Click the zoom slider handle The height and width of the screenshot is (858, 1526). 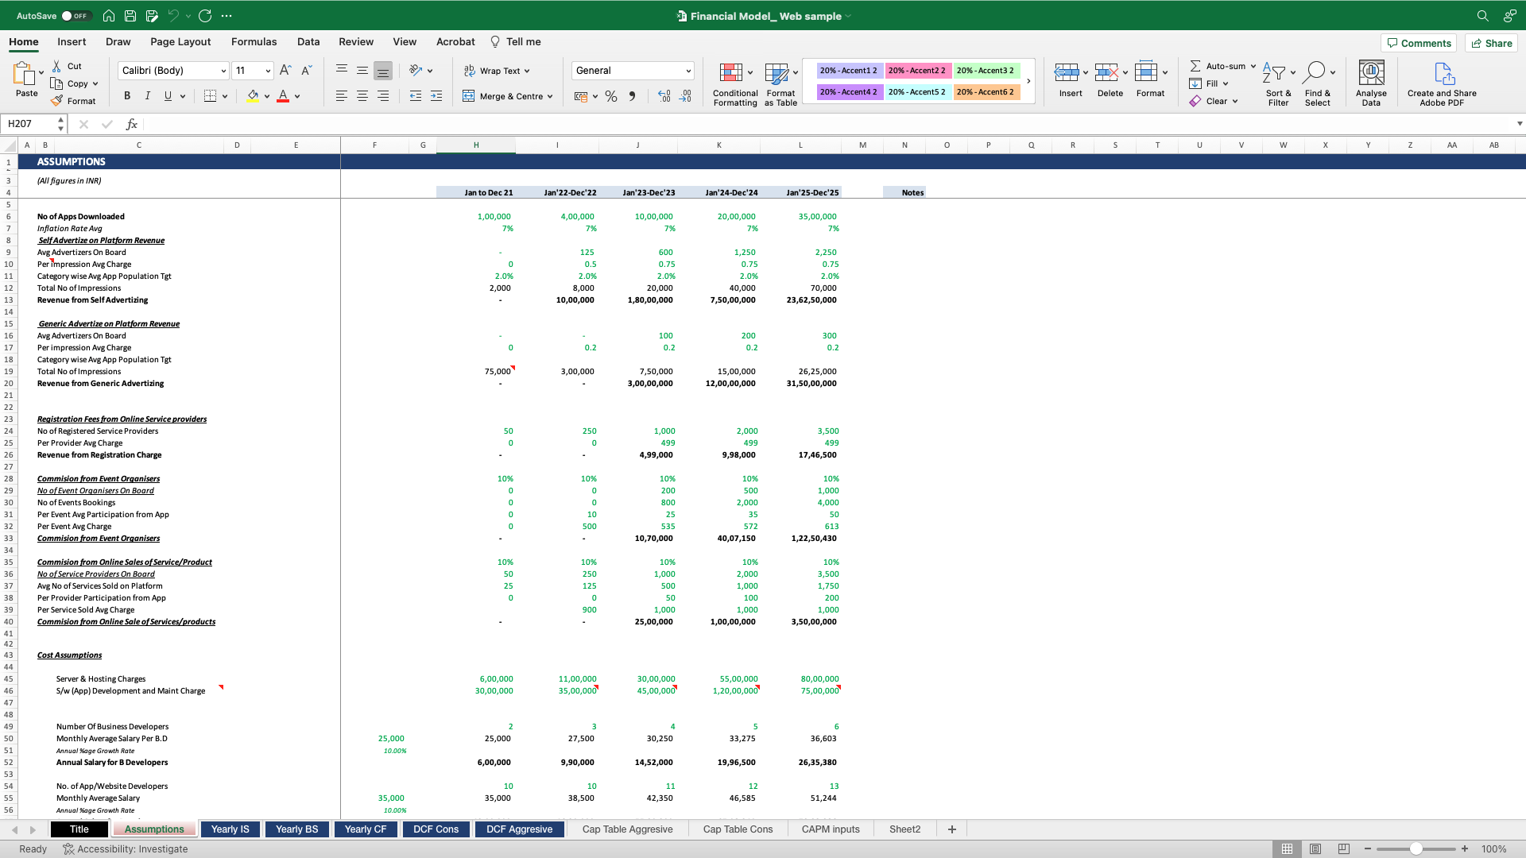(x=1416, y=849)
